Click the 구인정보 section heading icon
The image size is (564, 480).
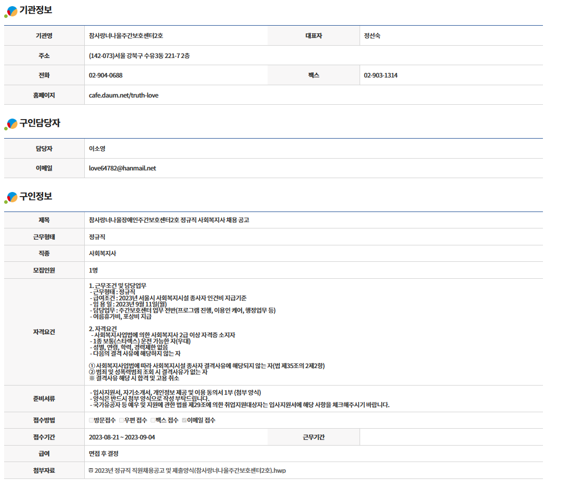(11, 197)
